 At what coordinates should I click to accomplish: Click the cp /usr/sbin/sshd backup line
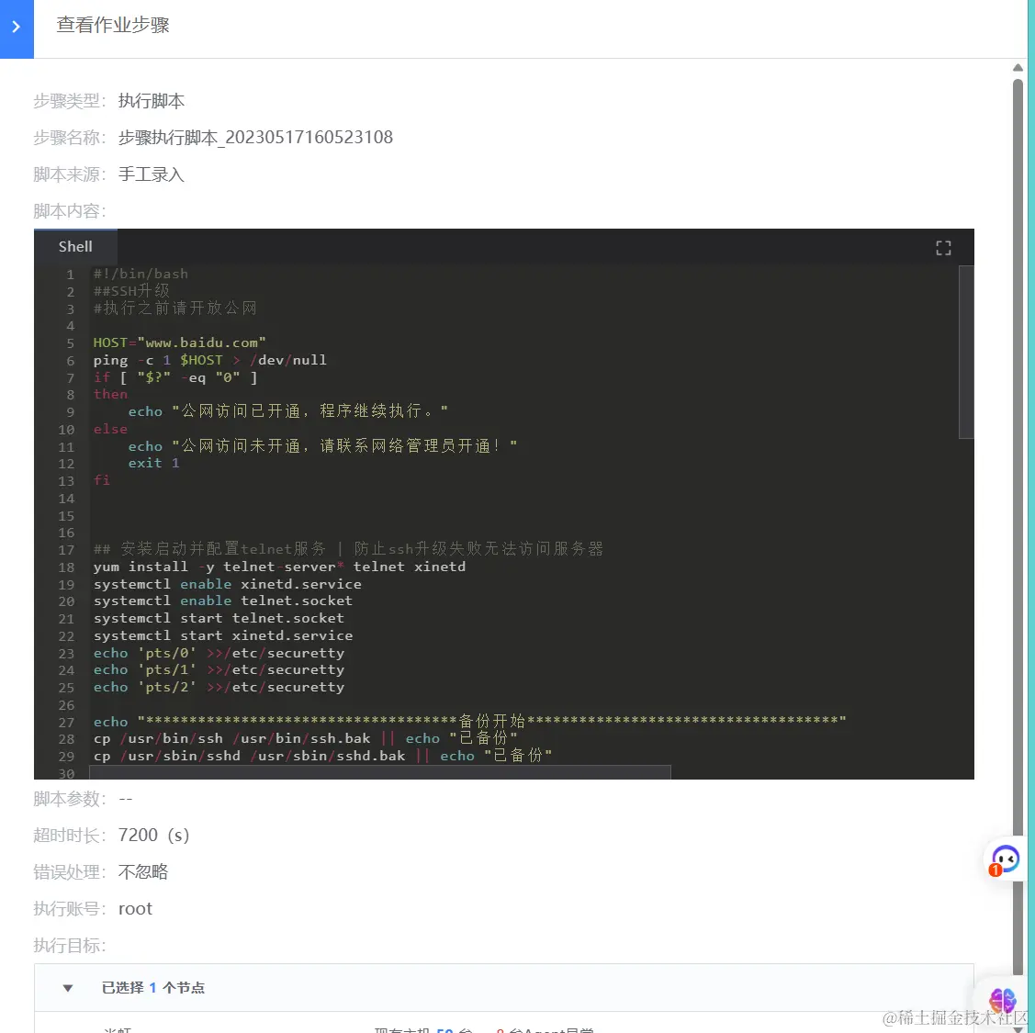322,756
